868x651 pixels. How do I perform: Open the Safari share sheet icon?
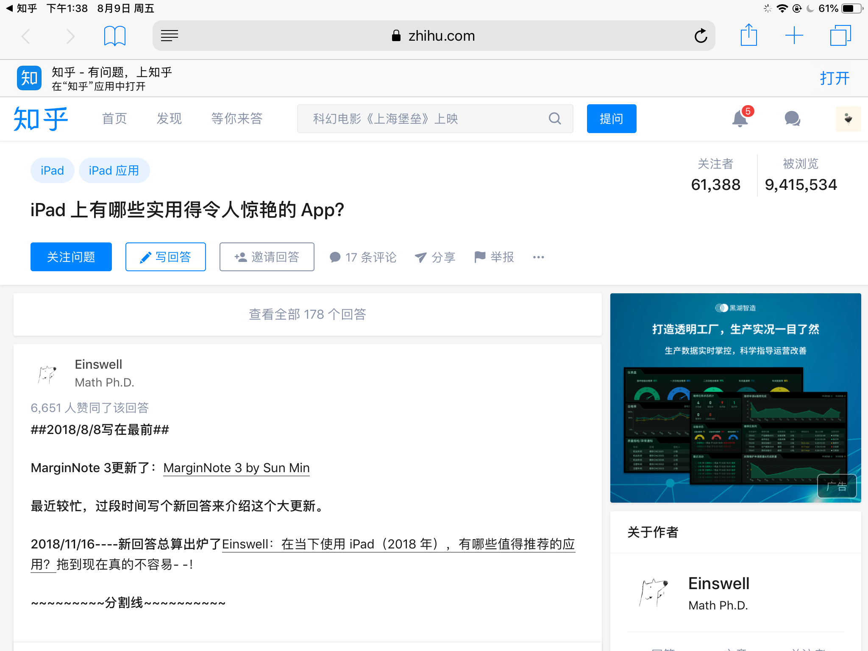pyautogui.click(x=749, y=35)
